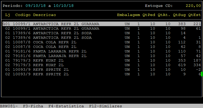Click negative QtEst value -2
This screenshot has width=203, height=108.
tap(198, 69)
